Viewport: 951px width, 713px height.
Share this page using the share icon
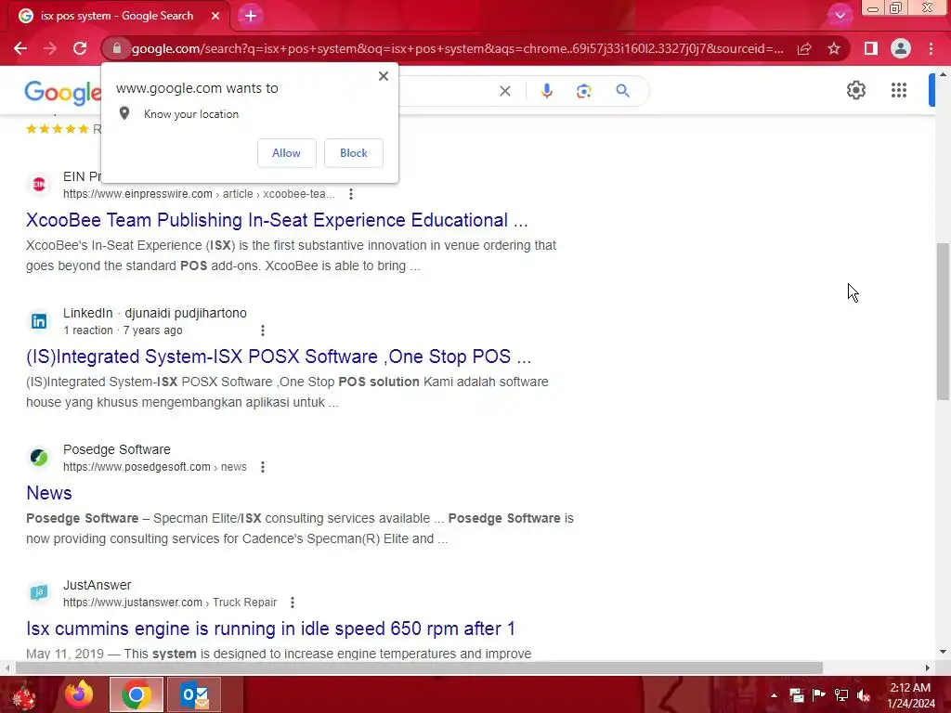point(804,48)
